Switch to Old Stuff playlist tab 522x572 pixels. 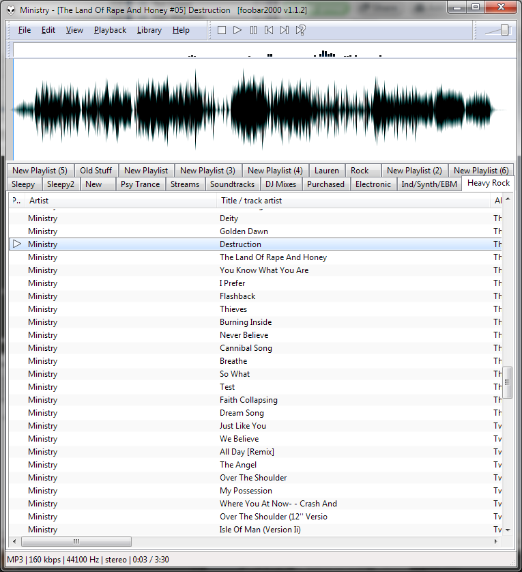tap(96, 171)
